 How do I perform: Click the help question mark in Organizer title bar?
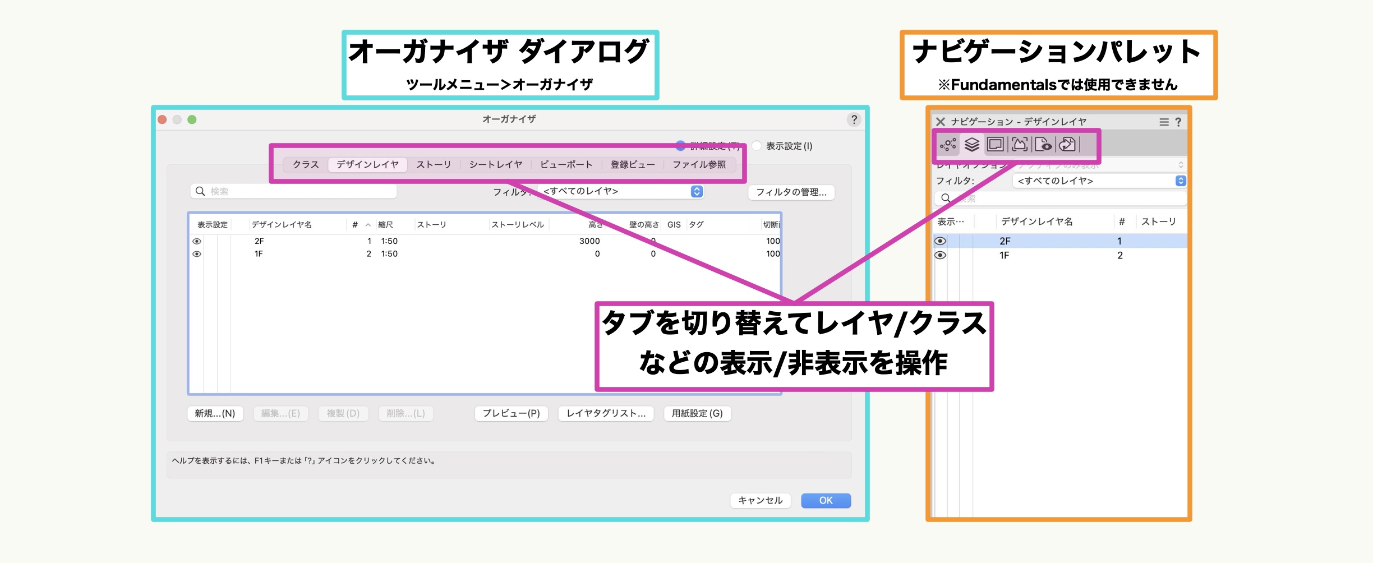(854, 119)
